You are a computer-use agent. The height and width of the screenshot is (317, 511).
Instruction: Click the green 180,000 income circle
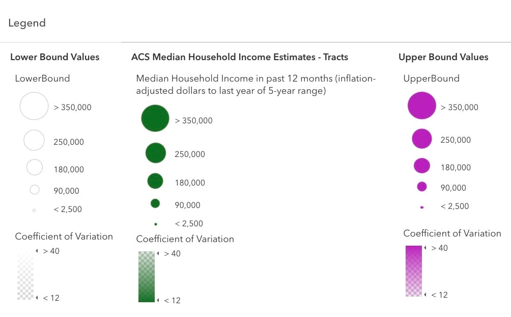(x=155, y=180)
